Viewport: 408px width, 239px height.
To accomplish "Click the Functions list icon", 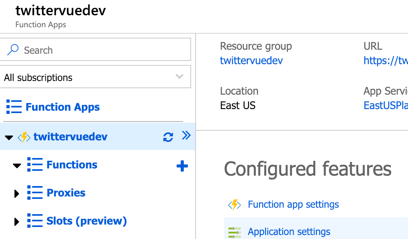I will 35,164.
